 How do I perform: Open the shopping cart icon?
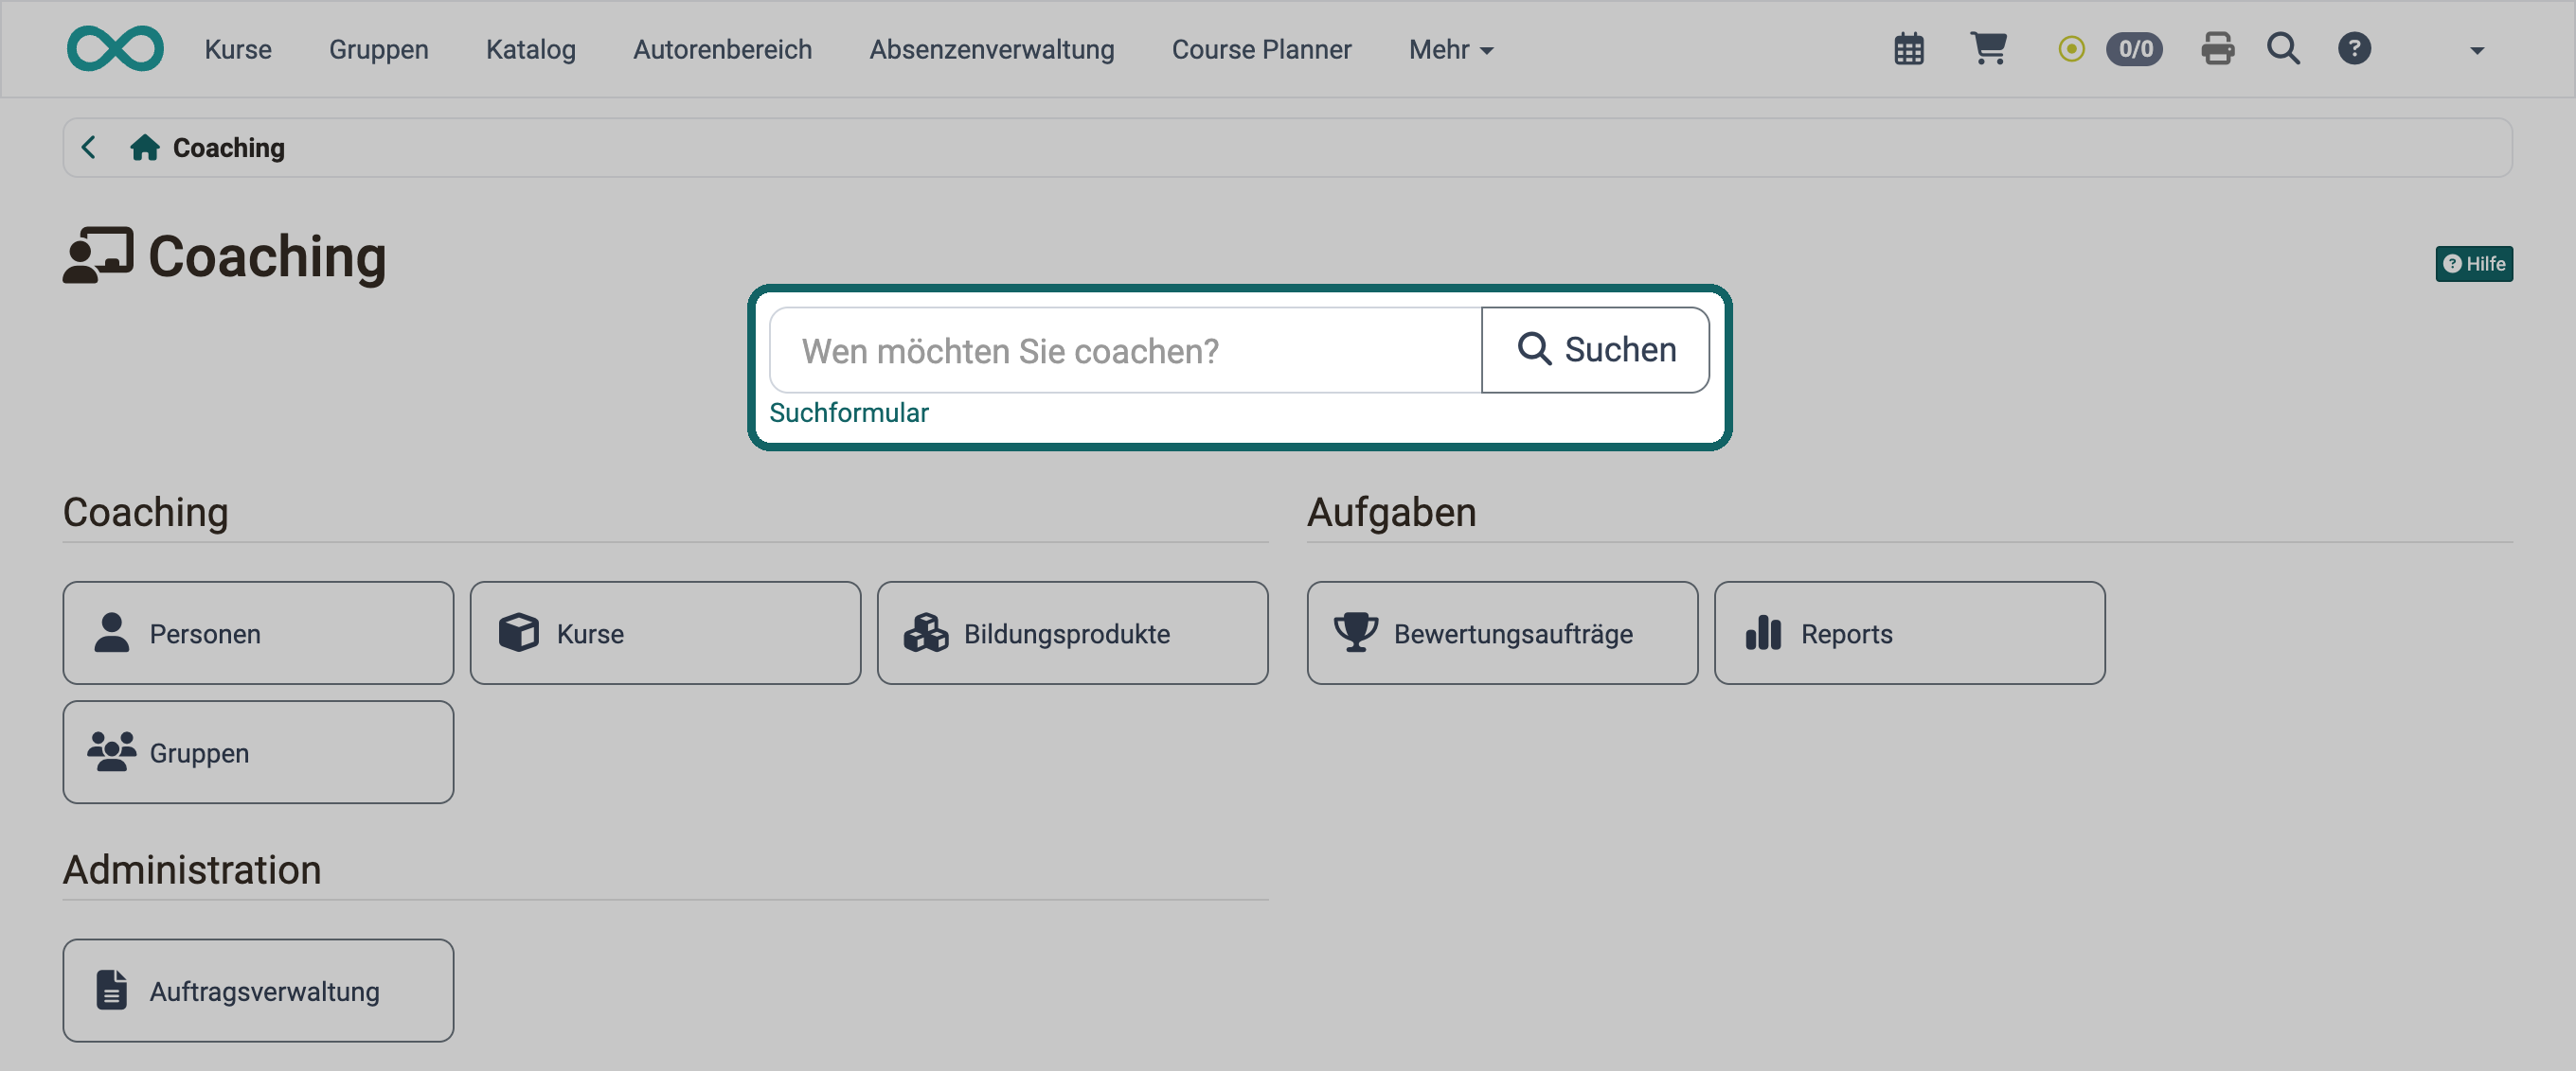(1988, 48)
